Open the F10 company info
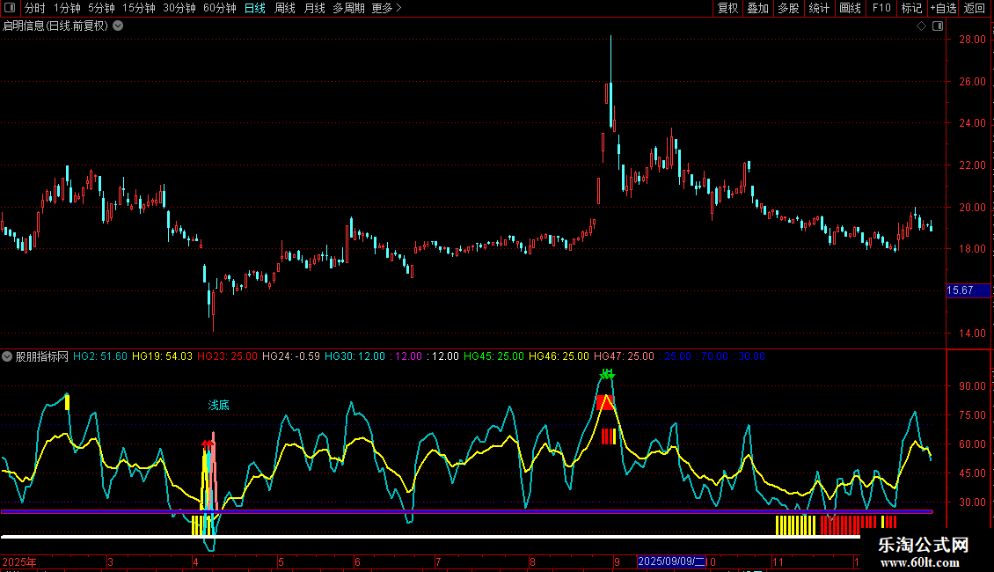 pyautogui.click(x=881, y=8)
